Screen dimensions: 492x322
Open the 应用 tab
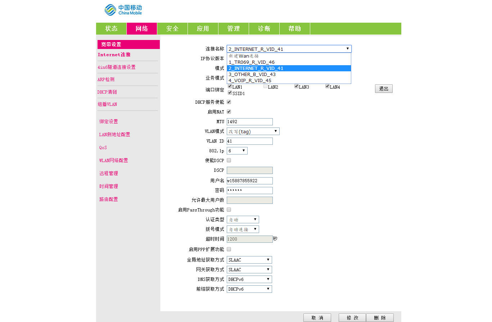tap(203, 29)
